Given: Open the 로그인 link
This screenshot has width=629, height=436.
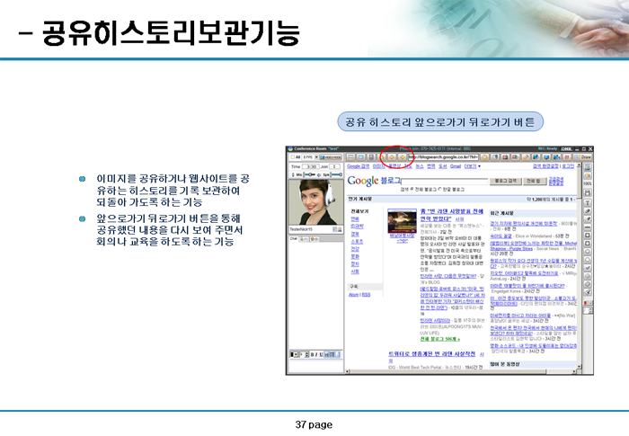Looking at the screenshot, I should click(568, 166).
